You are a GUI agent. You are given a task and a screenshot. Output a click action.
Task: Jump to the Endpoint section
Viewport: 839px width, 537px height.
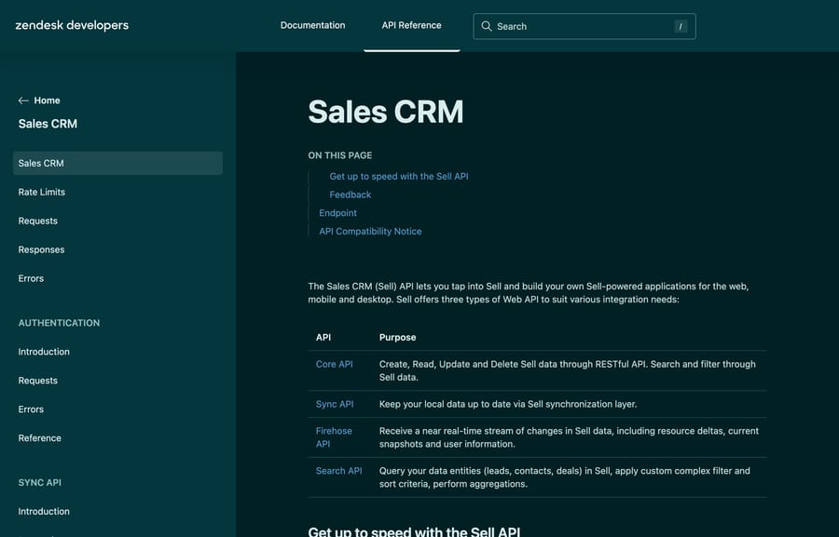click(x=337, y=213)
